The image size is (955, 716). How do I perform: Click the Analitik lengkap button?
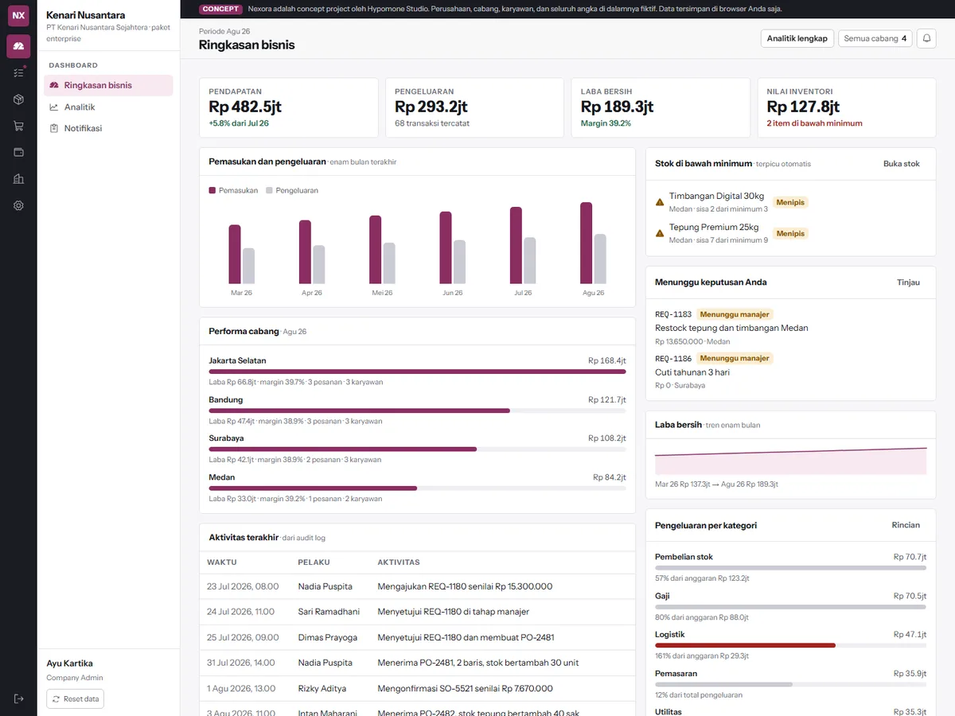click(797, 38)
